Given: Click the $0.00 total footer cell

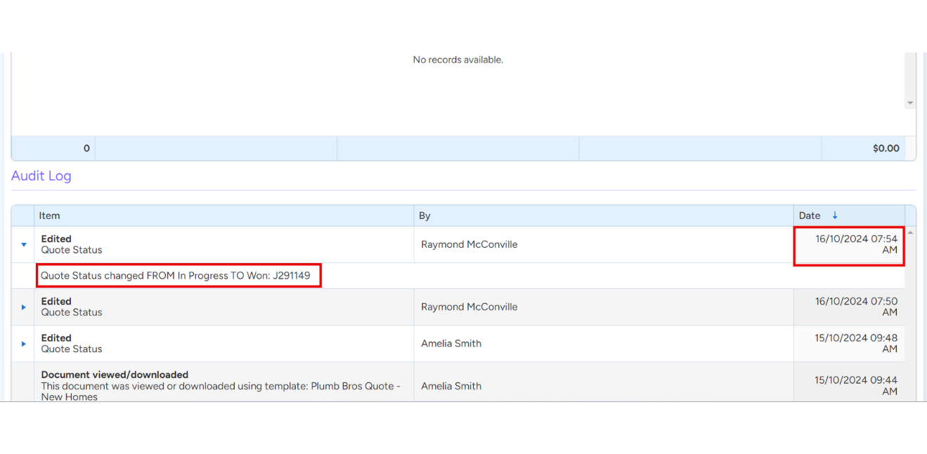Looking at the screenshot, I should (x=886, y=148).
